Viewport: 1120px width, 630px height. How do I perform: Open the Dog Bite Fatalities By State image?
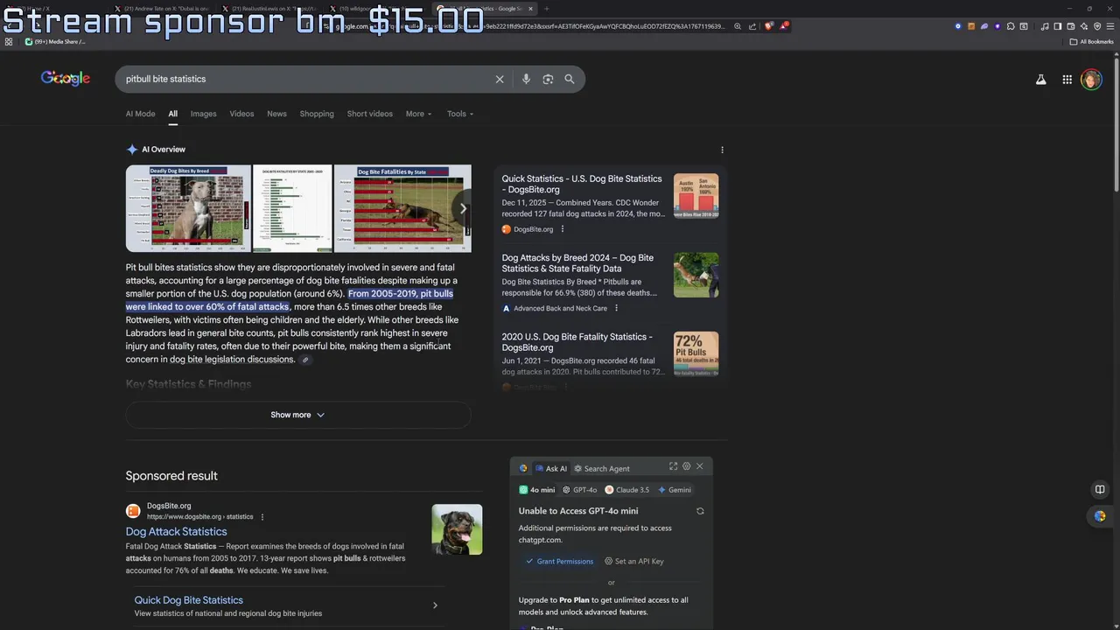click(x=402, y=208)
